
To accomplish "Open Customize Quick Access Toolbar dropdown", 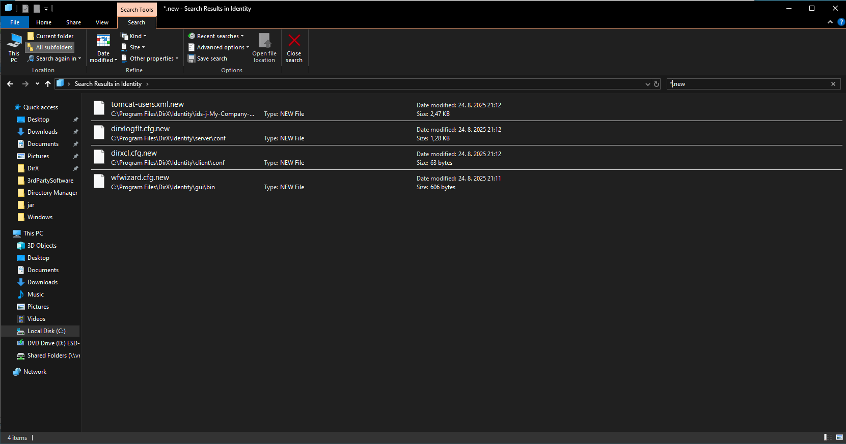I will [x=46, y=9].
